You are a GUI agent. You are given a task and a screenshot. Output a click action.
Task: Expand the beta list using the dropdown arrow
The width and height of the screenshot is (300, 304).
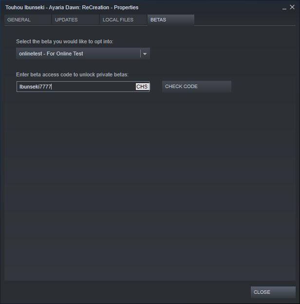click(145, 54)
